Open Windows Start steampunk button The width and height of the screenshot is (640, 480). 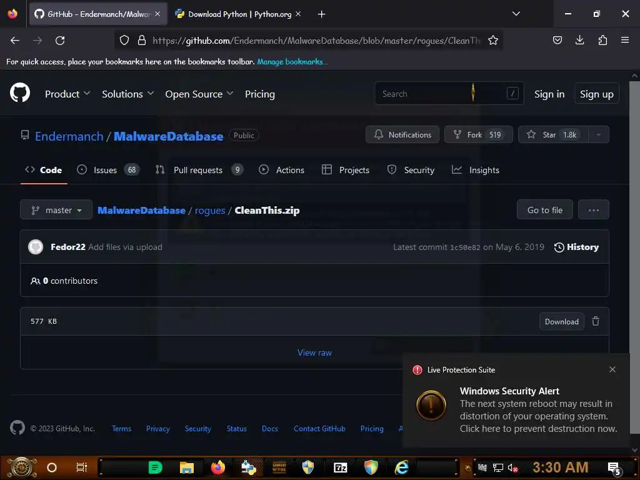21,467
